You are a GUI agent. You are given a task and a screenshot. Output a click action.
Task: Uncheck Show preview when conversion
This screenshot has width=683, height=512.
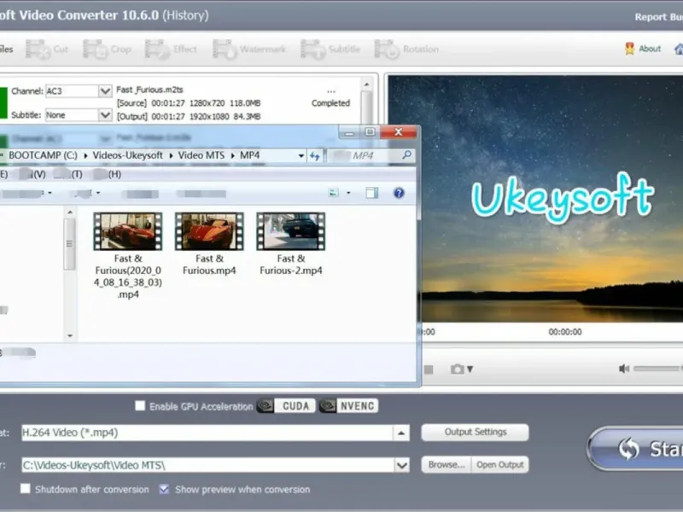pyautogui.click(x=164, y=489)
